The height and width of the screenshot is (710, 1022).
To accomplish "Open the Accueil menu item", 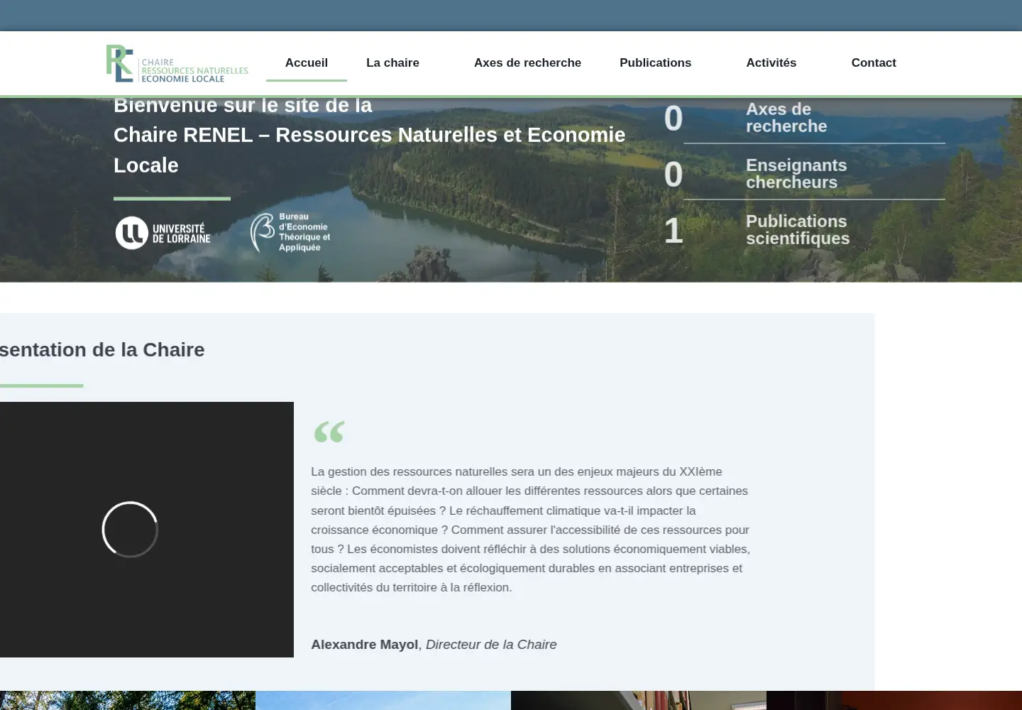I will click(x=307, y=62).
